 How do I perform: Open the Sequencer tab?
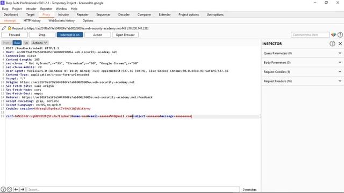pos(103,14)
